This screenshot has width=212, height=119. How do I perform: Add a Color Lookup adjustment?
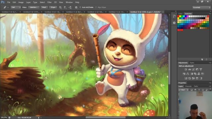(x=202, y=74)
